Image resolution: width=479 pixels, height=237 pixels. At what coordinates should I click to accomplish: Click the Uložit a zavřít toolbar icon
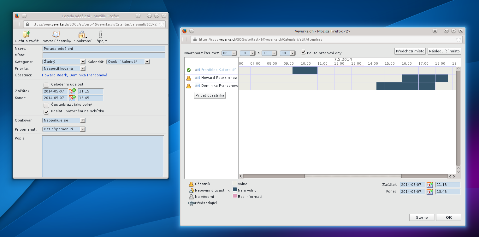[x=27, y=34]
